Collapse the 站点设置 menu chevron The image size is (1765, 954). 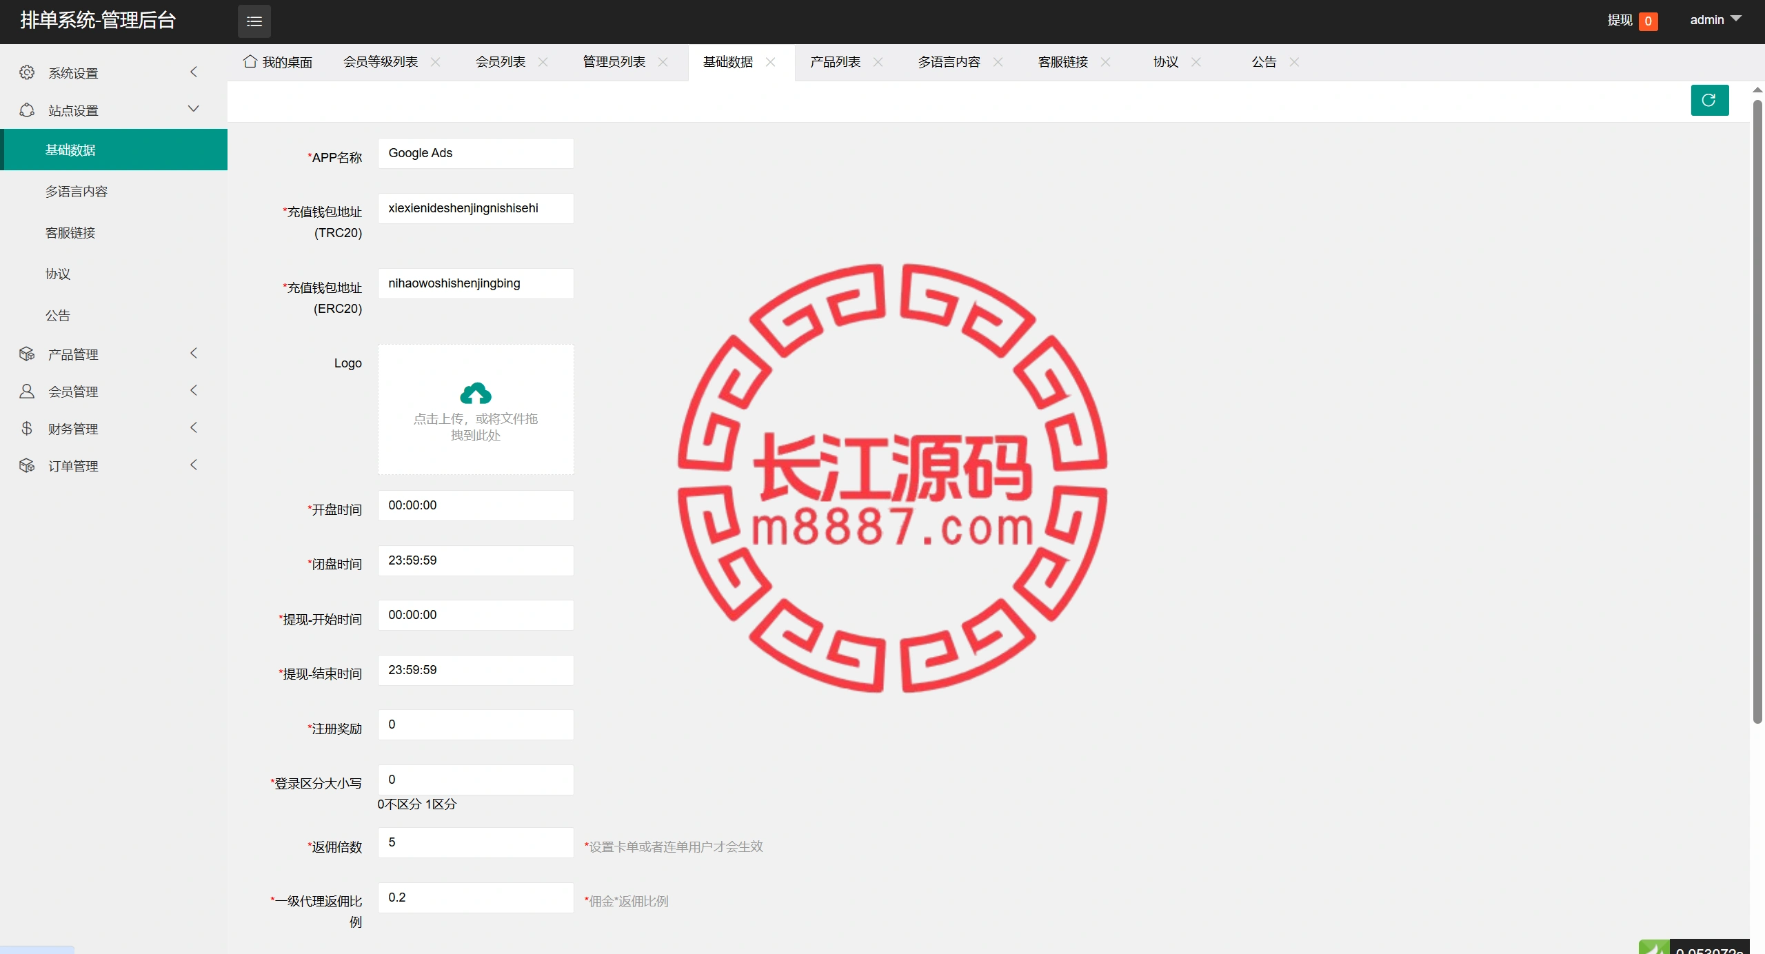[x=194, y=109]
